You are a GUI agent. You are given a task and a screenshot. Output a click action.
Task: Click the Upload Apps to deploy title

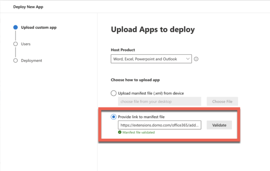(153, 29)
